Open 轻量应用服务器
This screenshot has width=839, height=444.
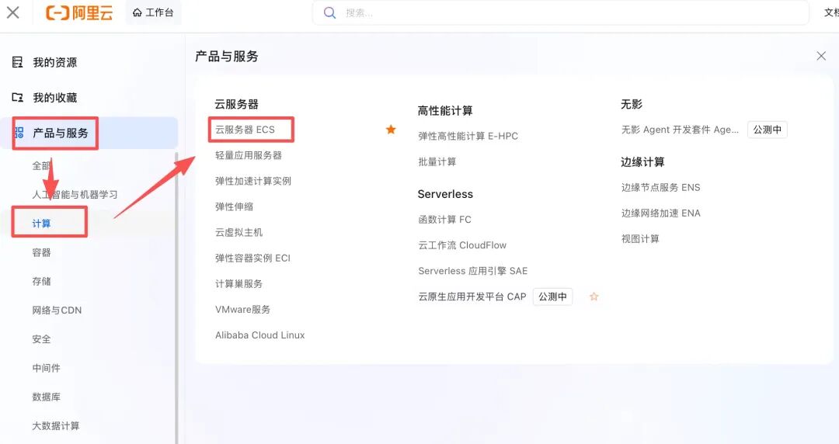coord(249,155)
